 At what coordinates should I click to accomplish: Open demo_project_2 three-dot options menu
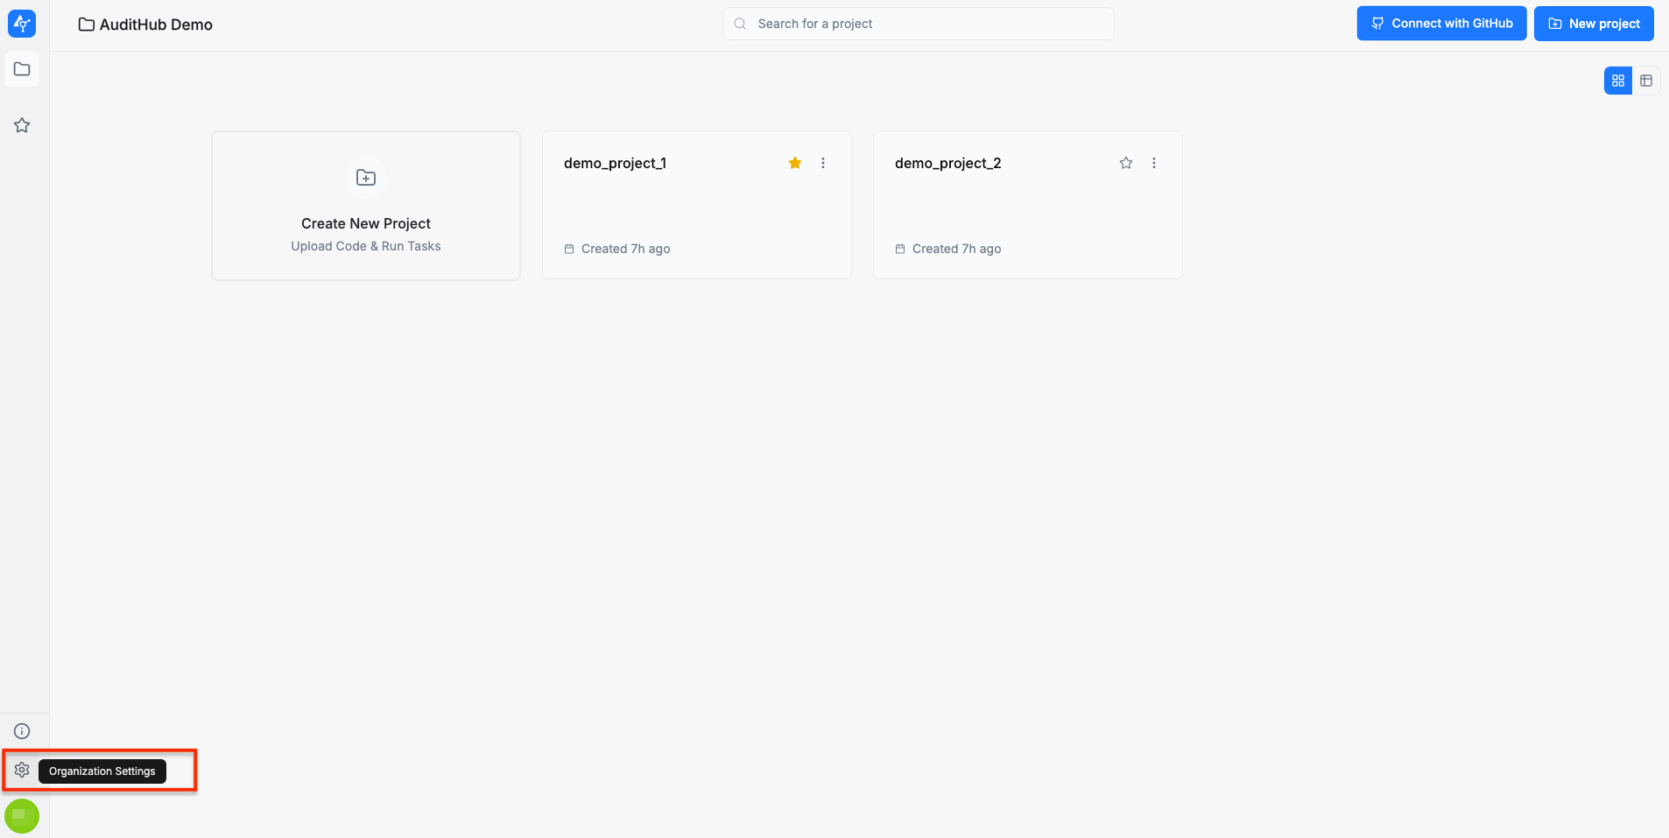[x=1154, y=163]
